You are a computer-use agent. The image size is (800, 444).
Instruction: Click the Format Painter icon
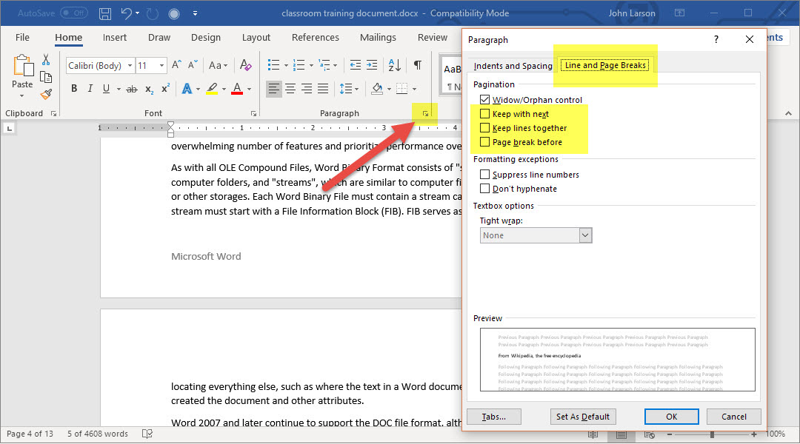click(46, 95)
